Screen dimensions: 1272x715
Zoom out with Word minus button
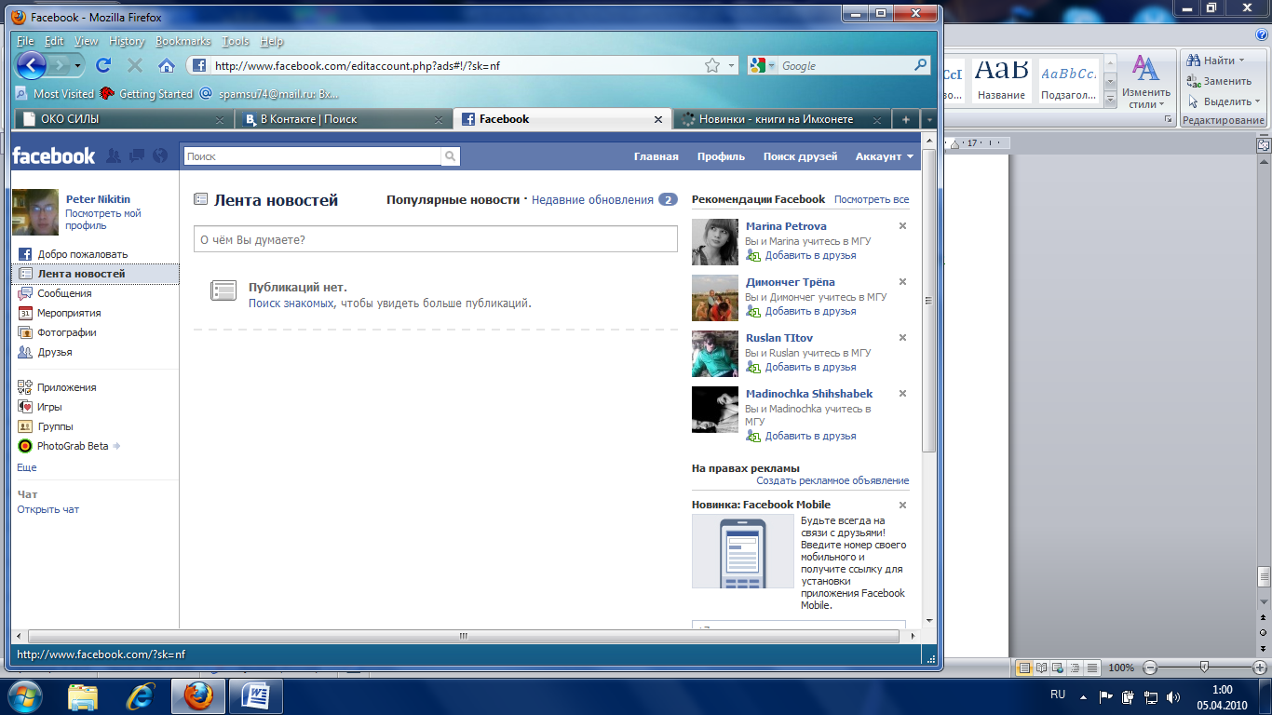tap(1150, 668)
